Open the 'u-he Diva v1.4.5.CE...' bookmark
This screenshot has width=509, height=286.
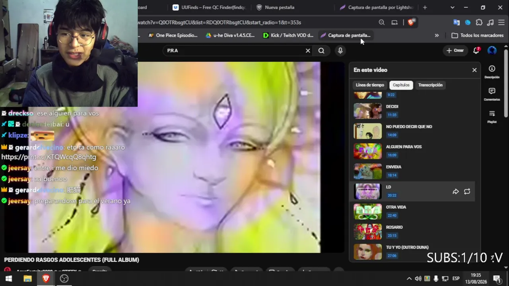(230, 35)
